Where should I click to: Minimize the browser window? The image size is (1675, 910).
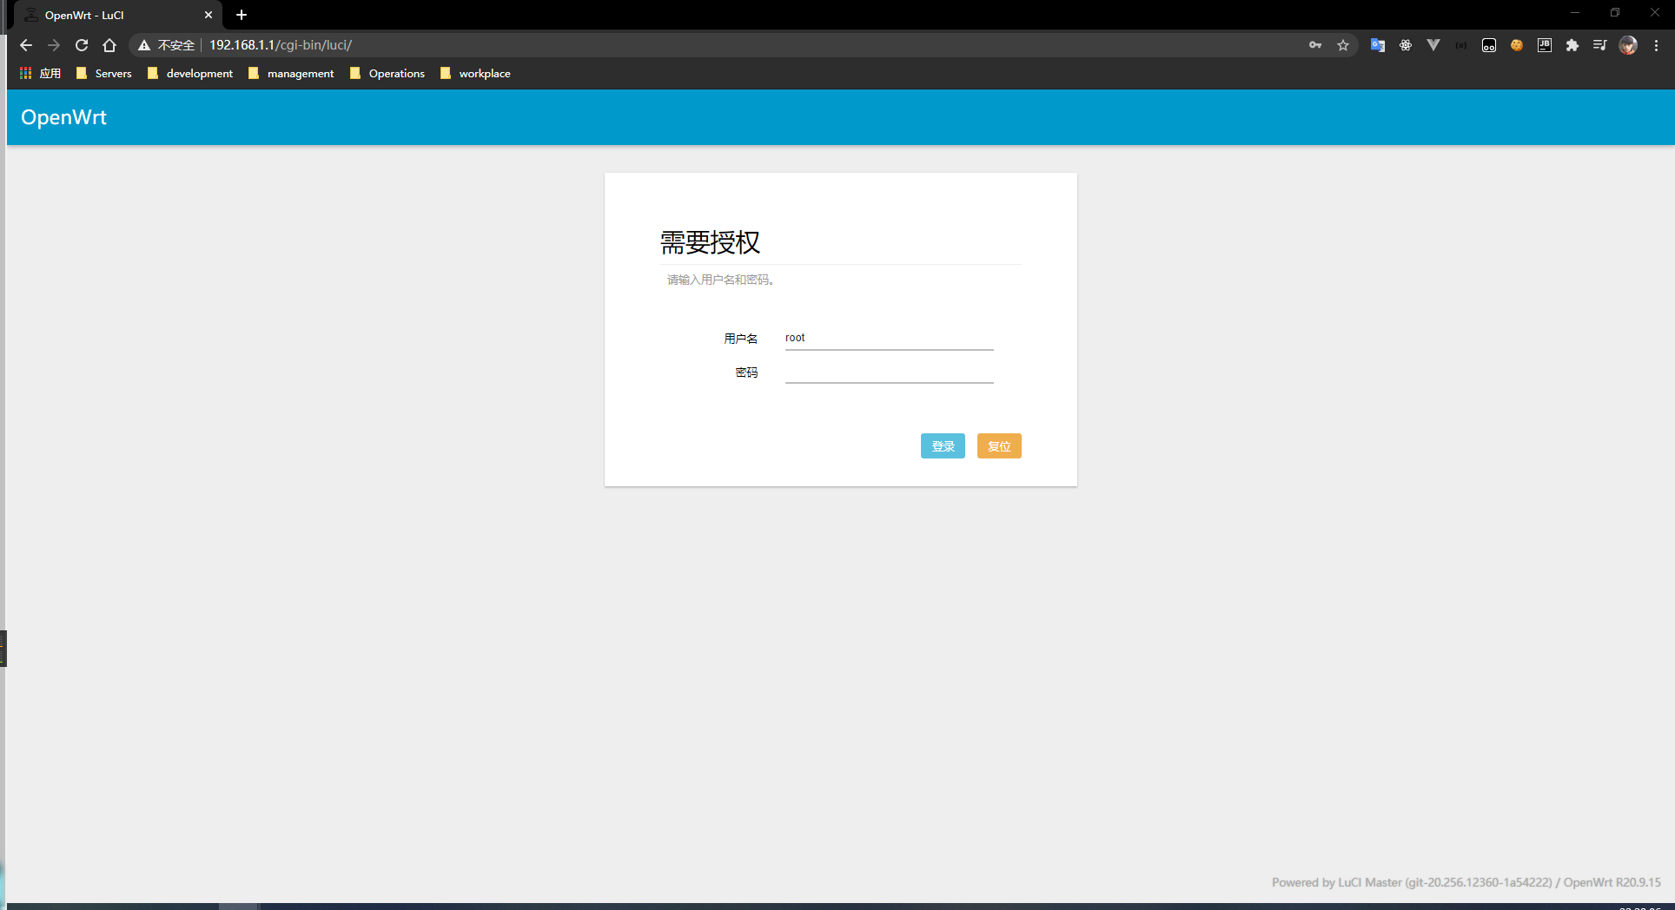coord(1575,13)
